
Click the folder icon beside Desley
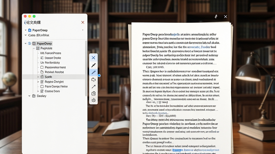(x=34, y=96)
